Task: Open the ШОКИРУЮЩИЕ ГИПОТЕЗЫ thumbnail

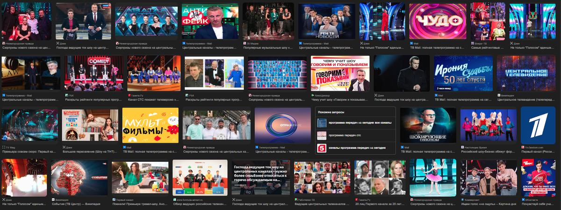Action: (428, 125)
